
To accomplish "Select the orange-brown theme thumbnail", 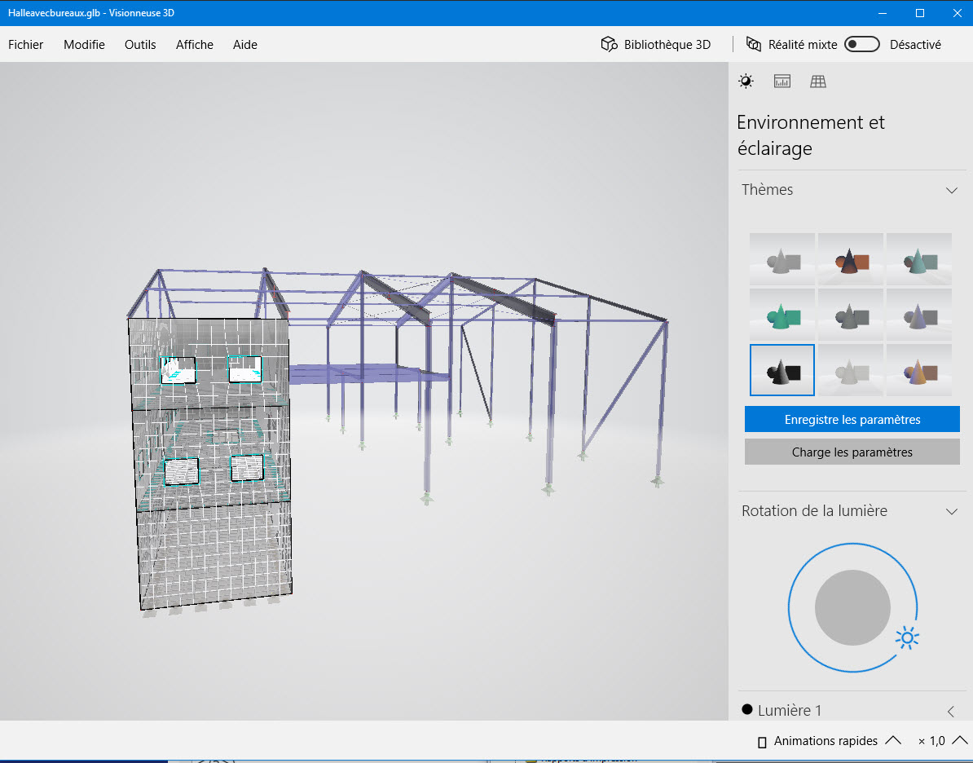I will click(851, 259).
